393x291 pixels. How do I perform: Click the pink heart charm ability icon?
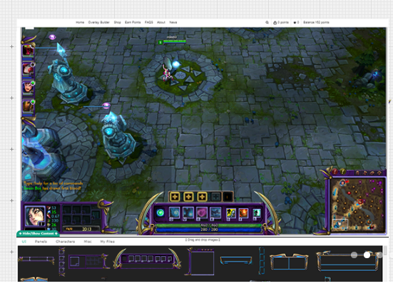coord(202,213)
